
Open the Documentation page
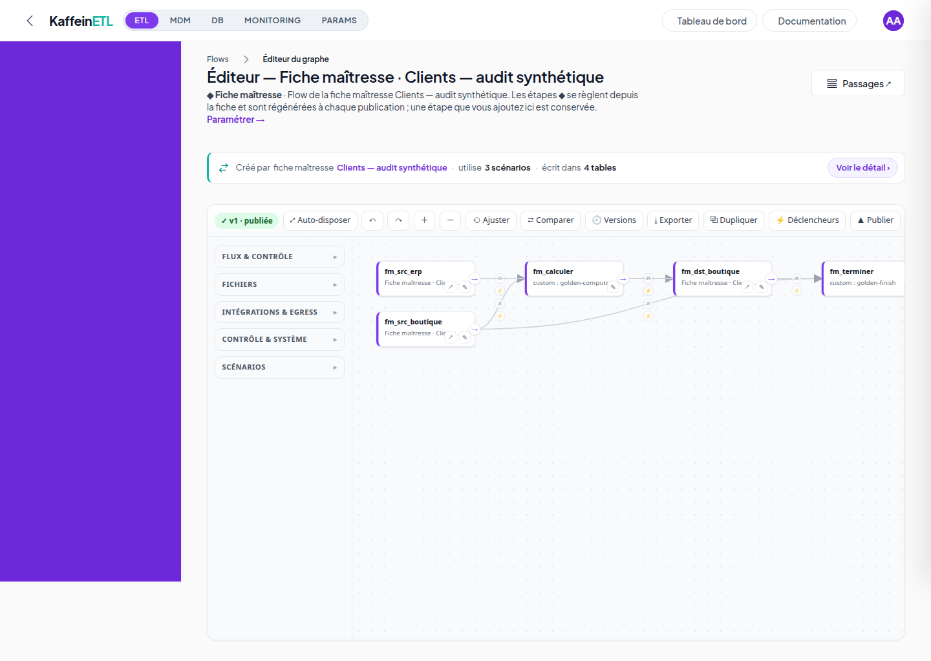[809, 21]
